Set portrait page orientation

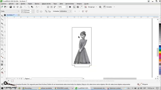tap(37, 11)
